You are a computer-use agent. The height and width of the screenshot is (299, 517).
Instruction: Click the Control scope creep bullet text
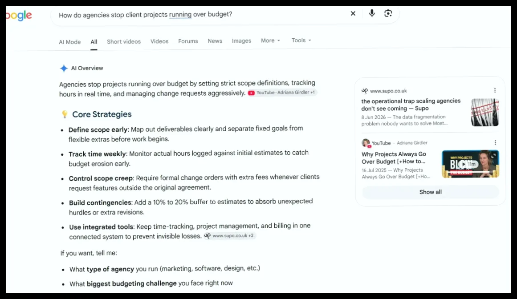tap(194, 182)
